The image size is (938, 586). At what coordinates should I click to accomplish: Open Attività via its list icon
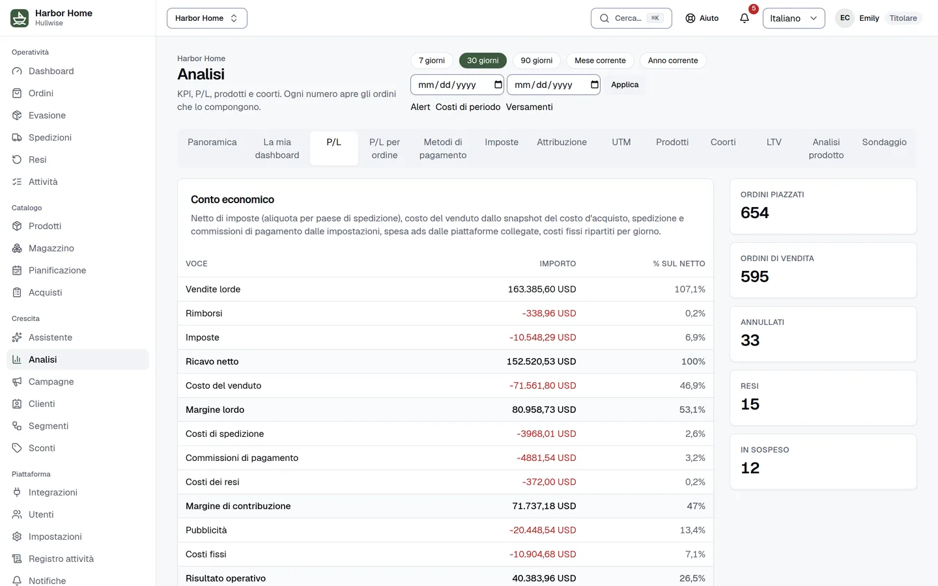17,182
